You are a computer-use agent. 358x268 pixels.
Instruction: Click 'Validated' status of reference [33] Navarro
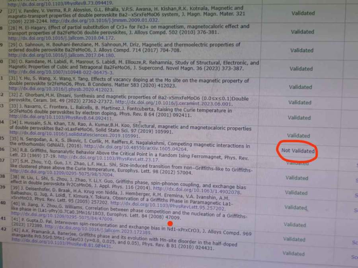coord(299,118)
